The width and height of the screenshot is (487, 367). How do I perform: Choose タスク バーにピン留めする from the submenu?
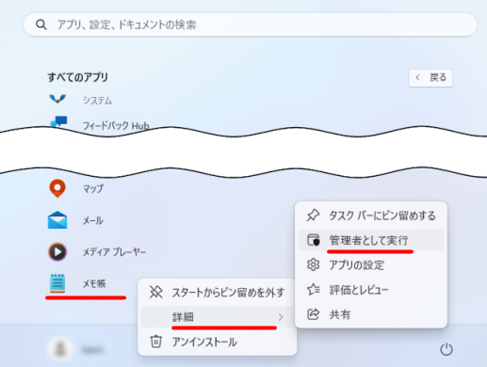click(371, 215)
